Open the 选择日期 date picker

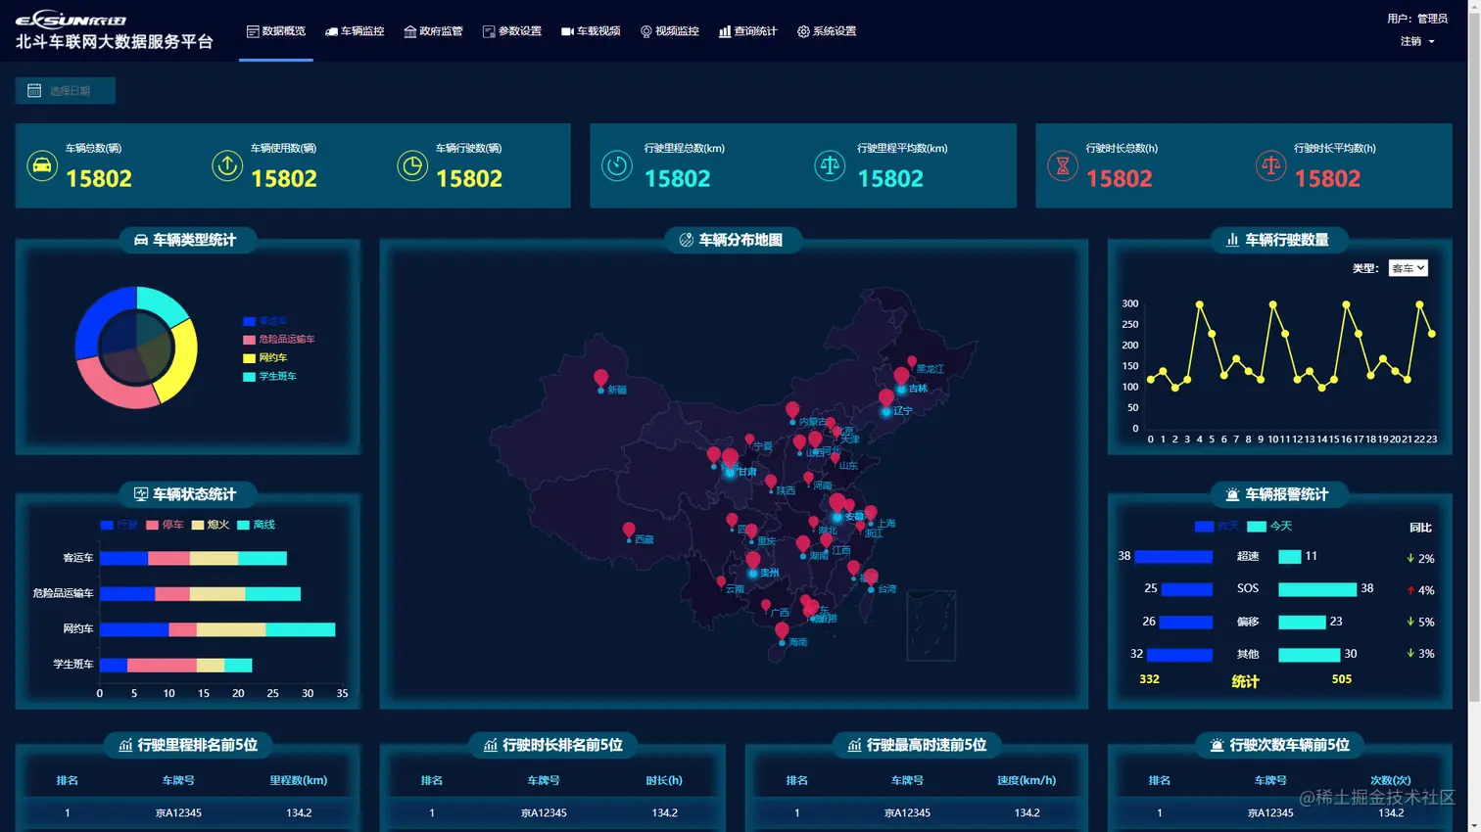click(65, 90)
